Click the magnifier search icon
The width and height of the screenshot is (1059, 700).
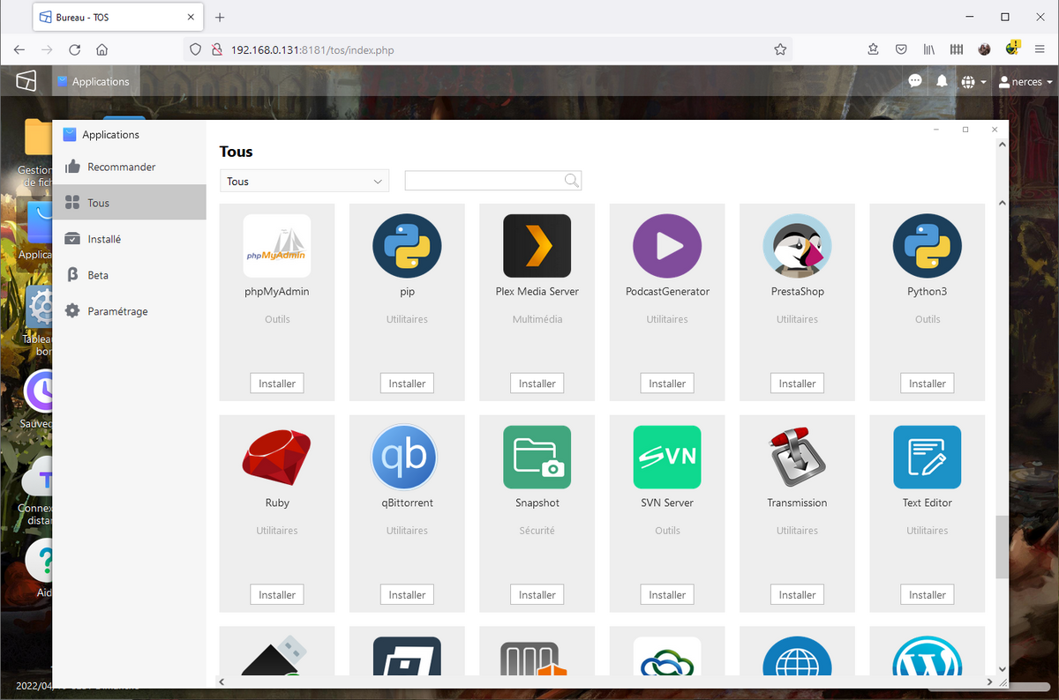(572, 181)
